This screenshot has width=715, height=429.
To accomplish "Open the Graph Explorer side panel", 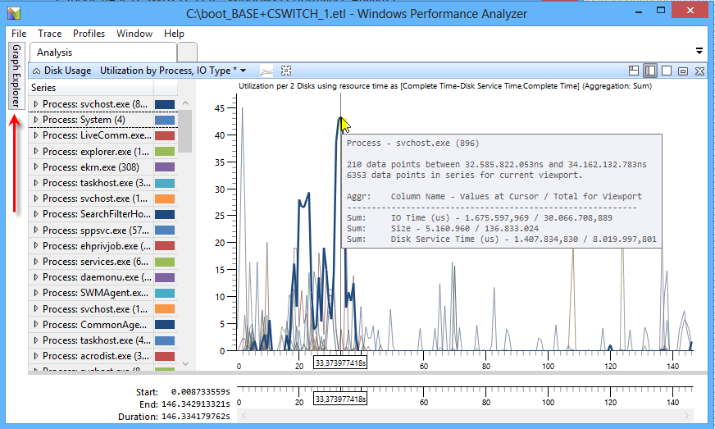I will click(16, 77).
